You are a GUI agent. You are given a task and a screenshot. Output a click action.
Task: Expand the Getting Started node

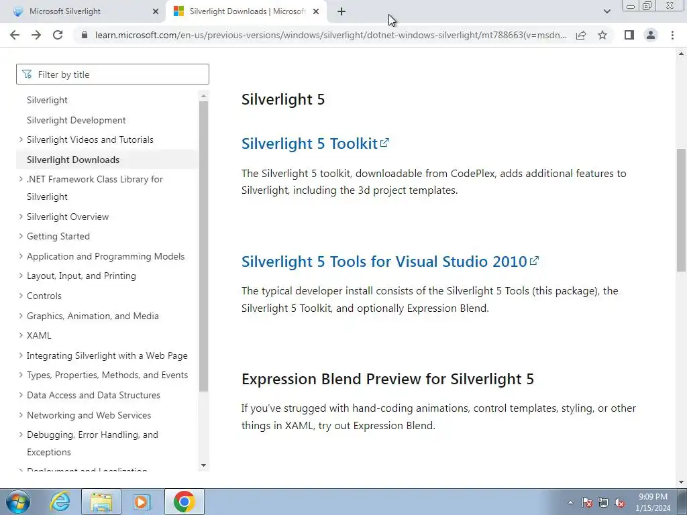pos(21,237)
